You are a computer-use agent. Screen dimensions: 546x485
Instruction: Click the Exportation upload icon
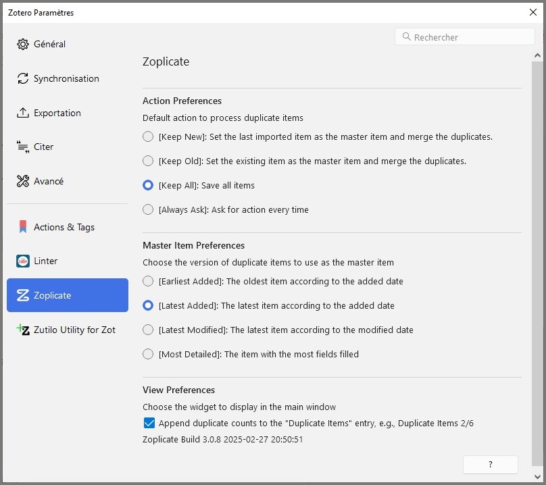click(23, 113)
